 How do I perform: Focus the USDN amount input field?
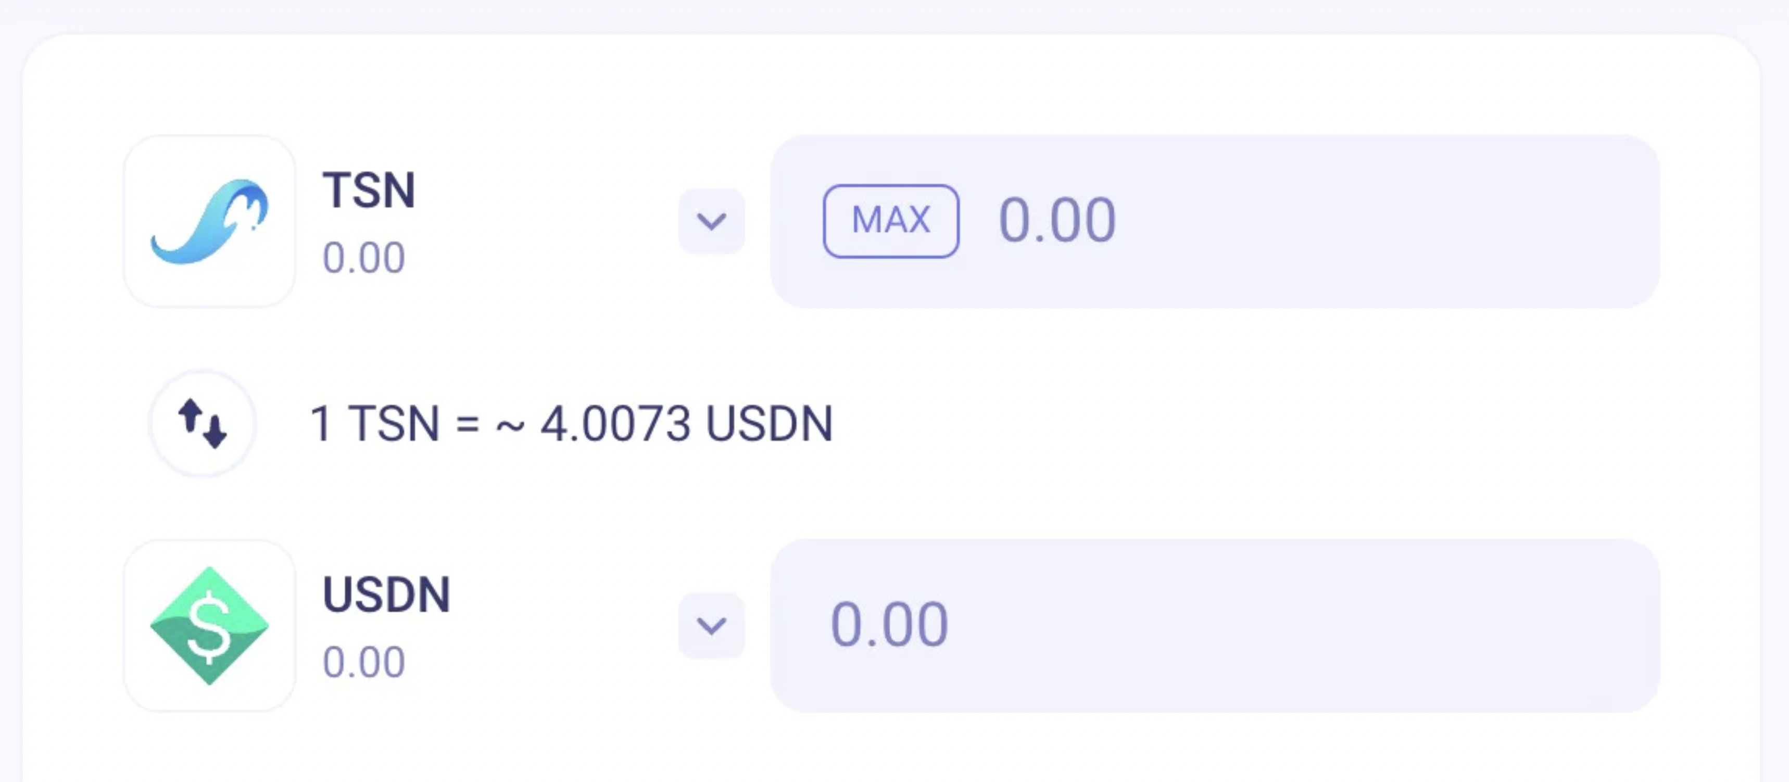1250,625
